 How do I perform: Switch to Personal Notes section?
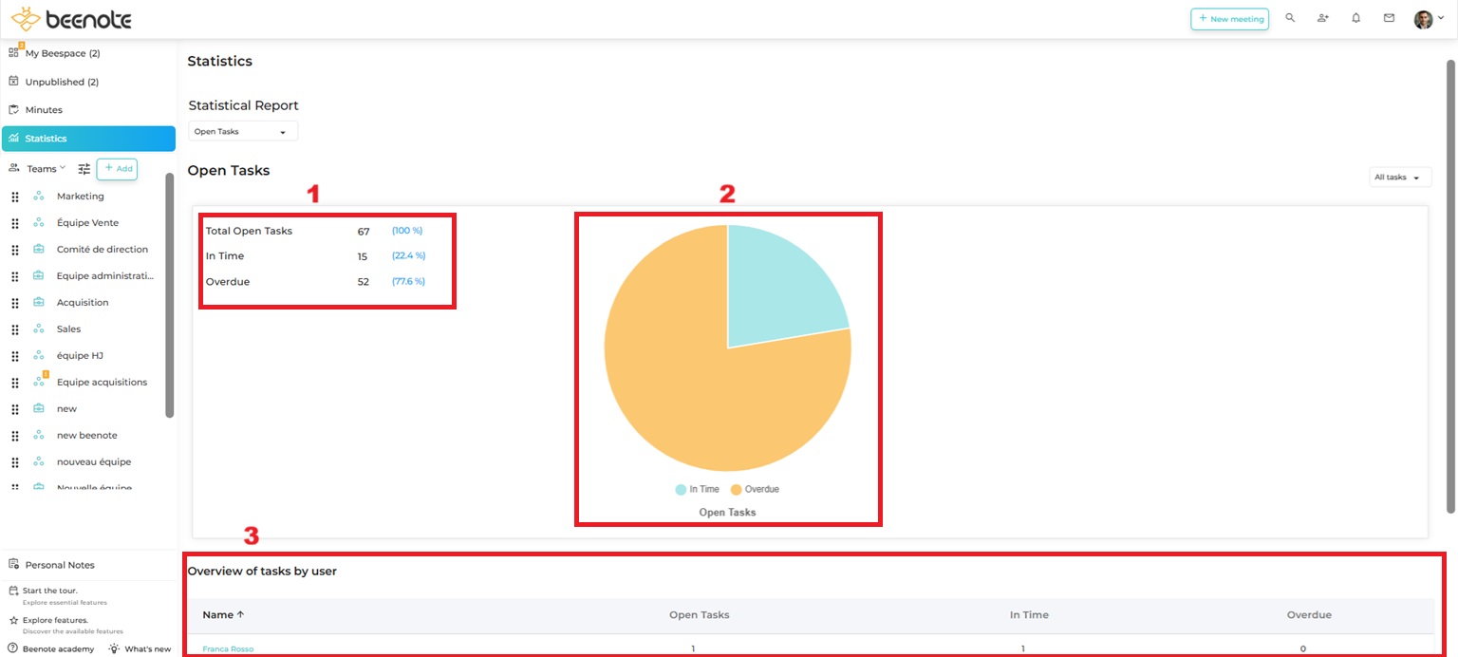58,564
